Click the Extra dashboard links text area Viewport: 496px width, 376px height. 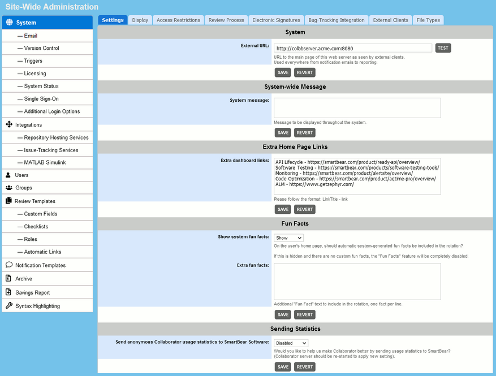[x=357, y=176]
